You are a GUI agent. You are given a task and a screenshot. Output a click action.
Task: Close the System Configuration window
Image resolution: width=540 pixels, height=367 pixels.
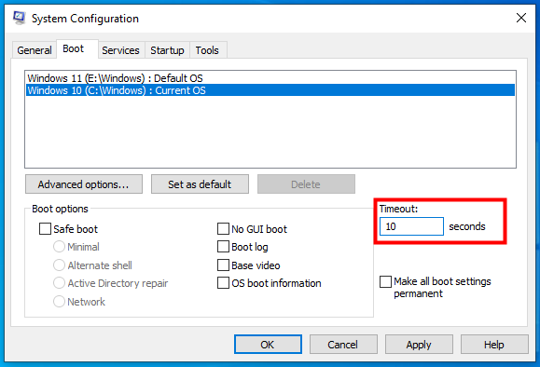click(521, 18)
